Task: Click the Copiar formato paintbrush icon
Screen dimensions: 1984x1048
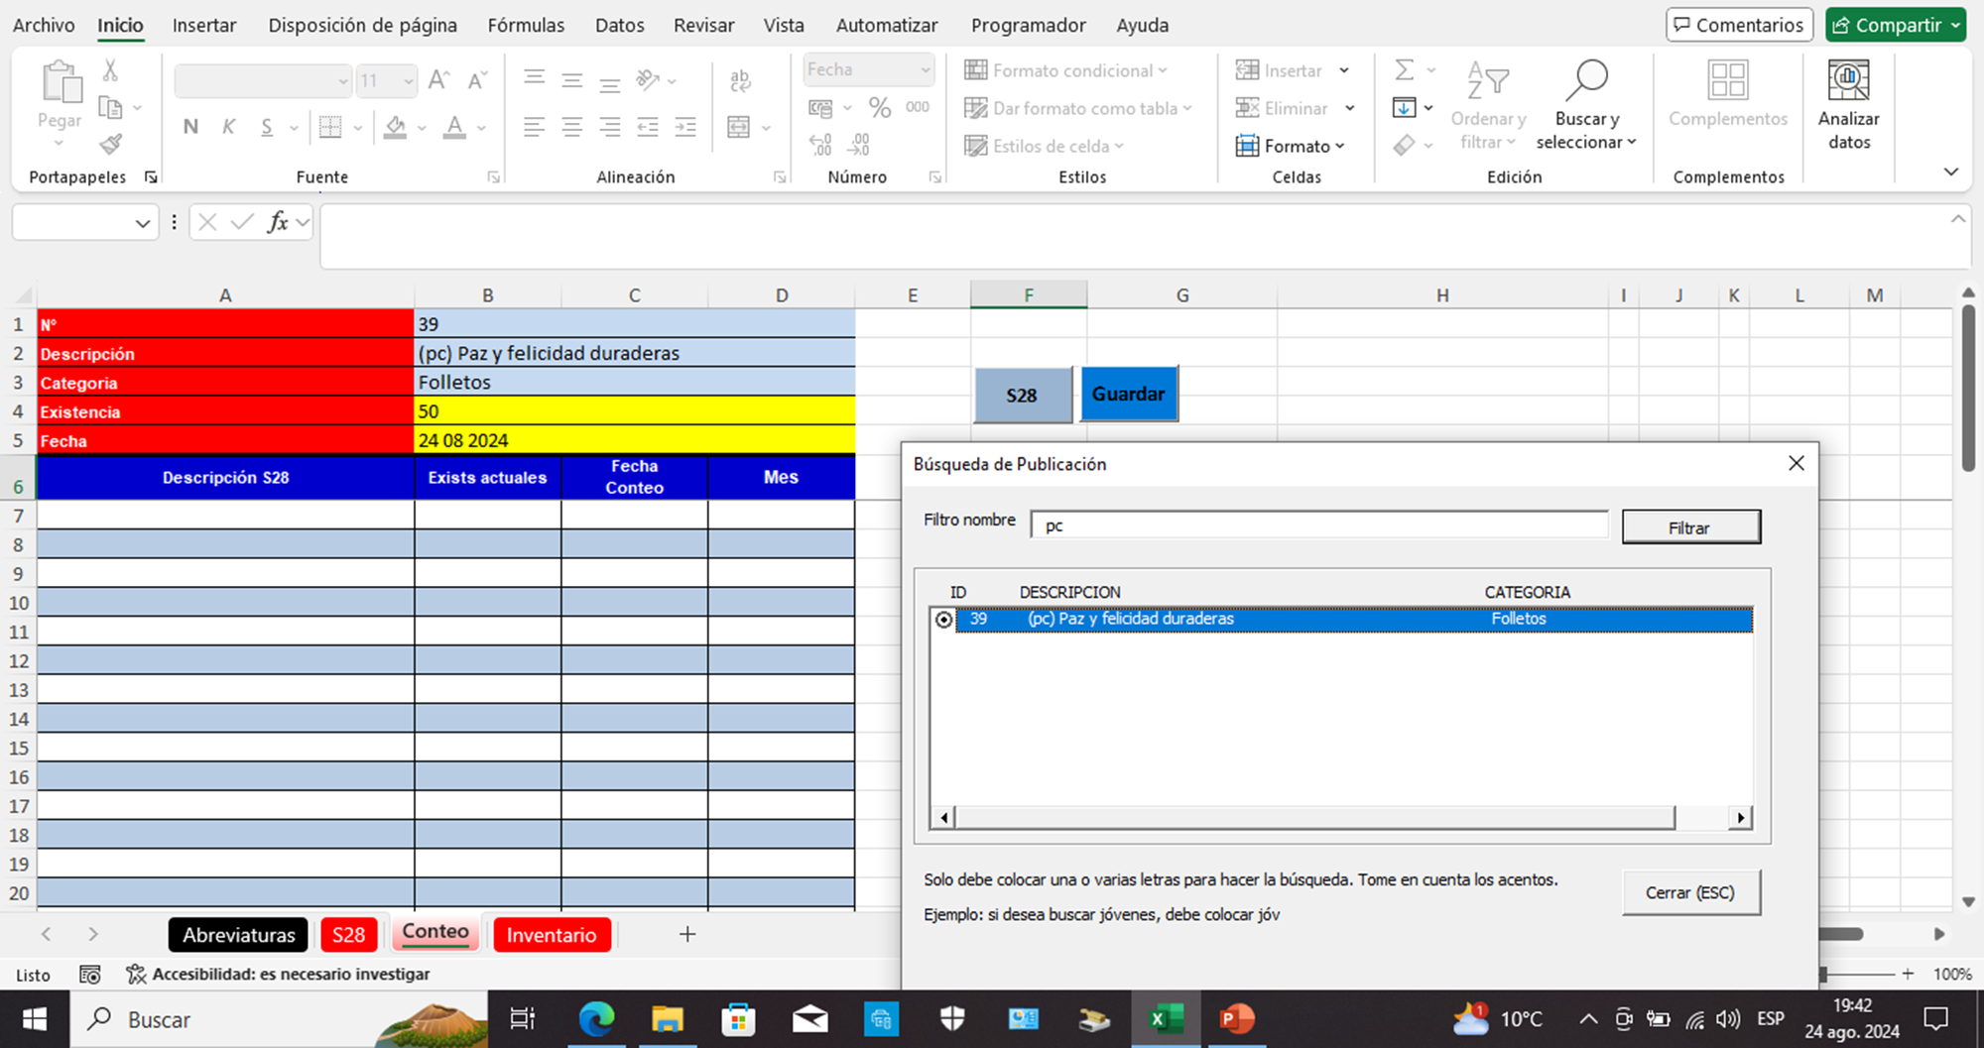Action: tap(111, 145)
